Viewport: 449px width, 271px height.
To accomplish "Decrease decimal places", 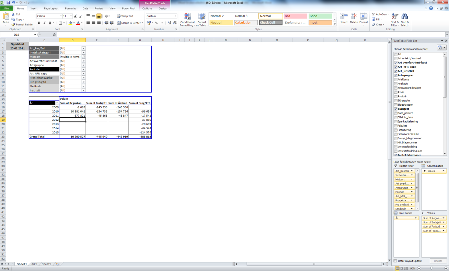I will [174, 23].
